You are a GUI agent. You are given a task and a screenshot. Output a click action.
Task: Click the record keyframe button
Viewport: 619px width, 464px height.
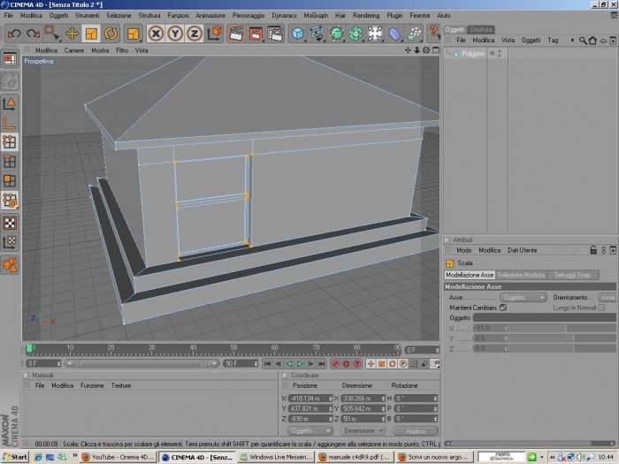coord(335,364)
